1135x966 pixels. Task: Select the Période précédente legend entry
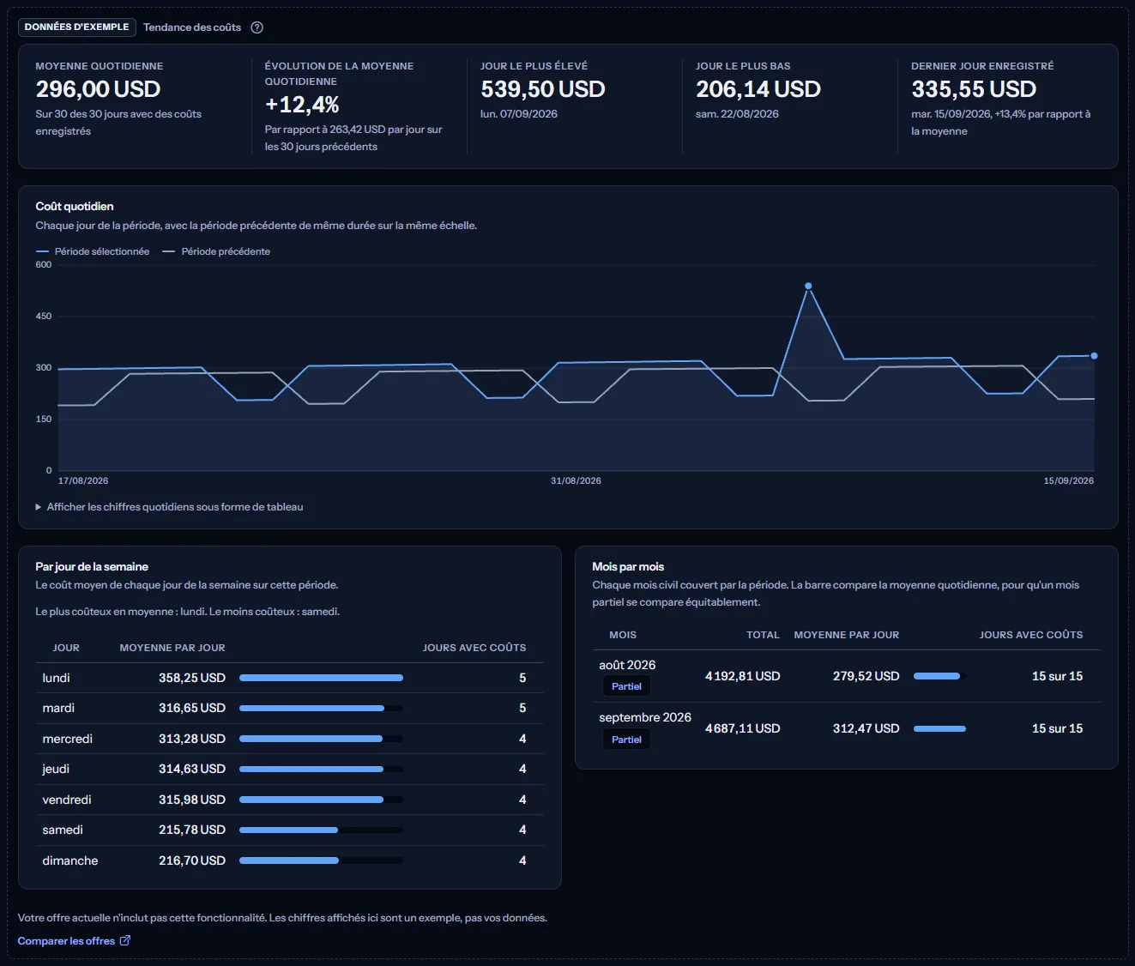216,251
